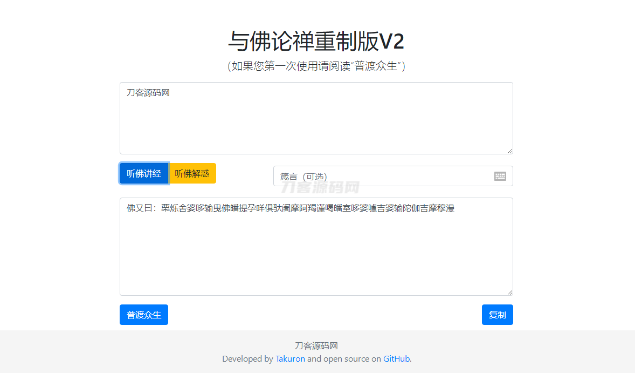Click the Developed by footer sentence
The height and width of the screenshot is (373, 635).
tap(317, 358)
